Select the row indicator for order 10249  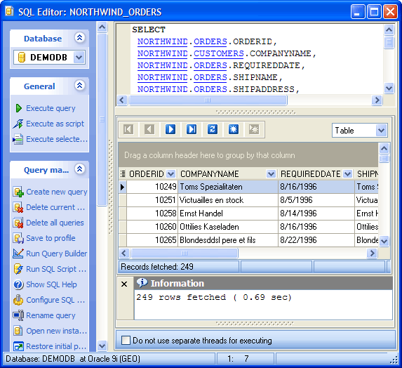click(123, 187)
